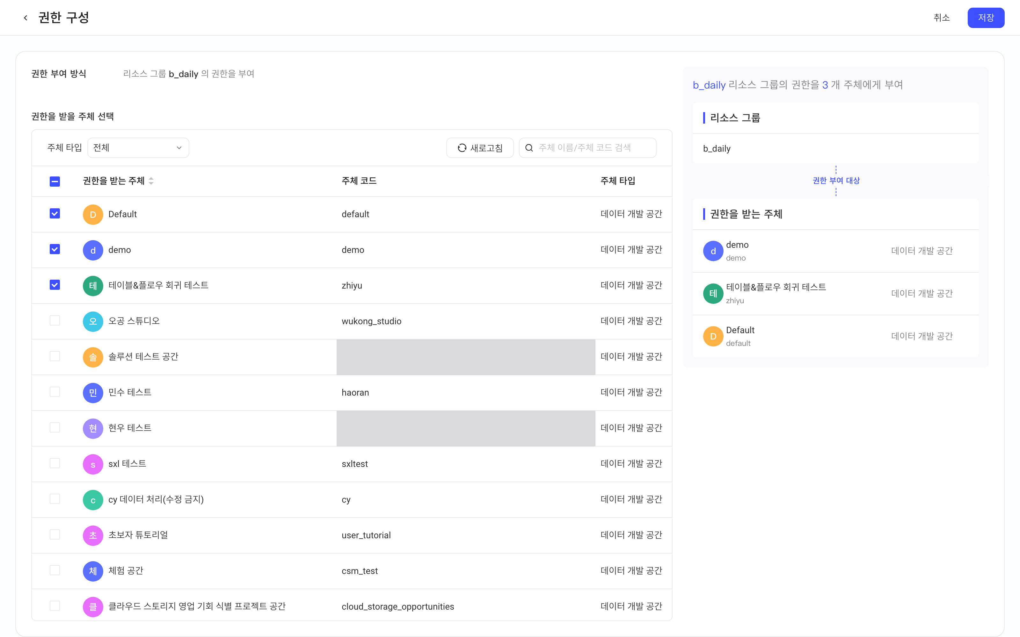The height and width of the screenshot is (637, 1020).
Task: Check the 민수 테스트 row checkbox
Action: tap(55, 392)
